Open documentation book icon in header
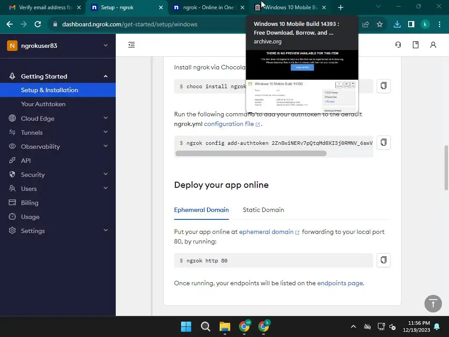Screen dimensions: 449x337 tap(416, 45)
